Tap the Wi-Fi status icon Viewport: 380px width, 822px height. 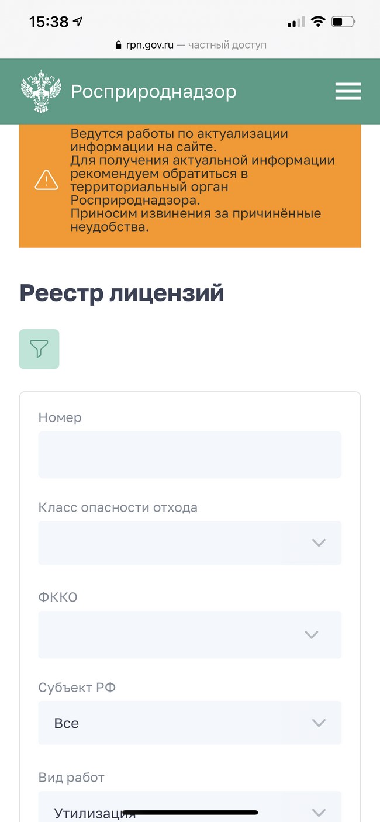[x=318, y=22]
